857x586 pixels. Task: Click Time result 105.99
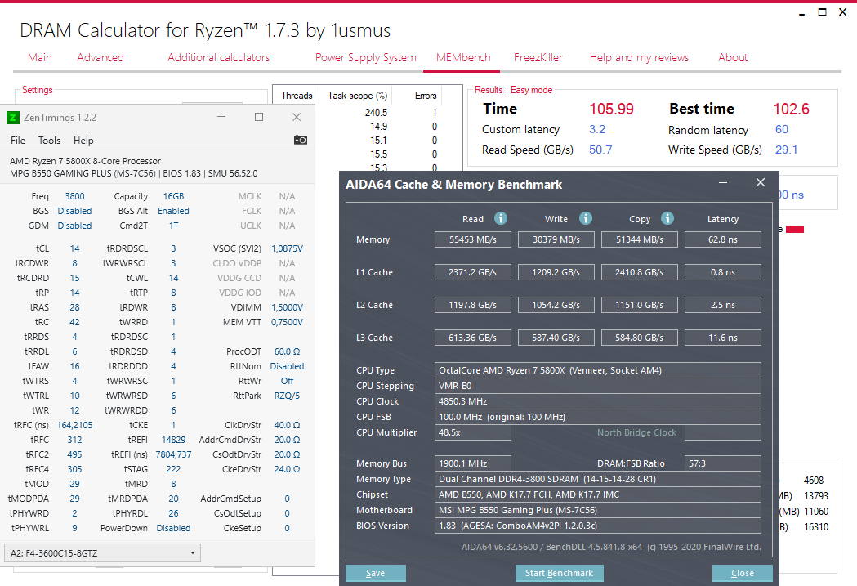pos(611,109)
